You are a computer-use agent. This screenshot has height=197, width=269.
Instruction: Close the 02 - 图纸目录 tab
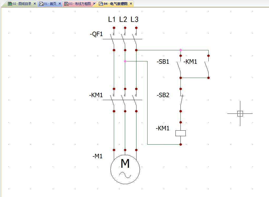[x=35, y=4]
